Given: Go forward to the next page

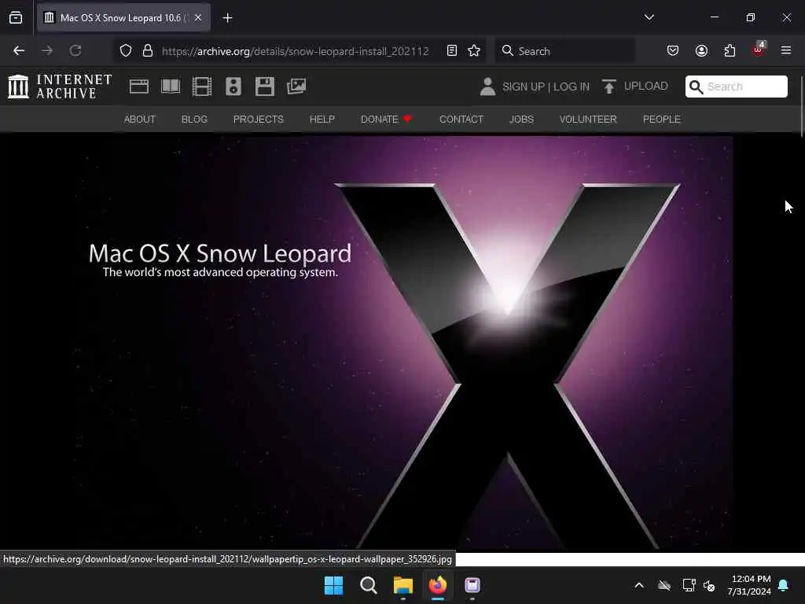Looking at the screenshot, I should [x=47, y=50].
